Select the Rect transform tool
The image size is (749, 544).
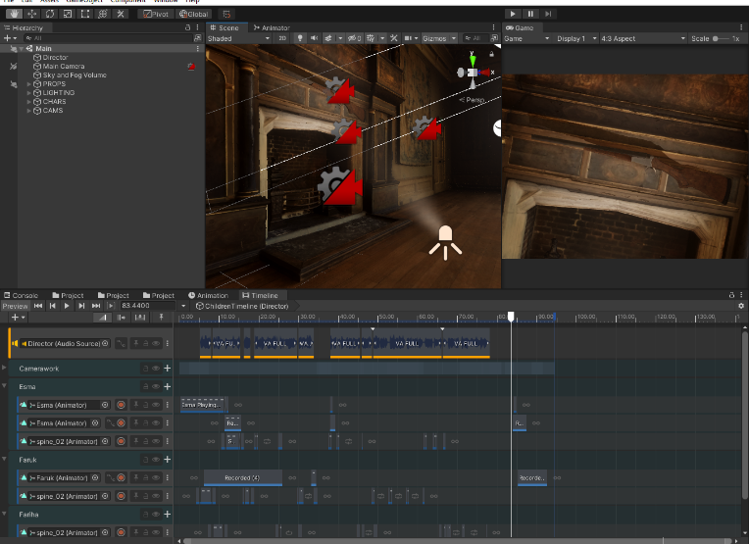click(85, 14)
